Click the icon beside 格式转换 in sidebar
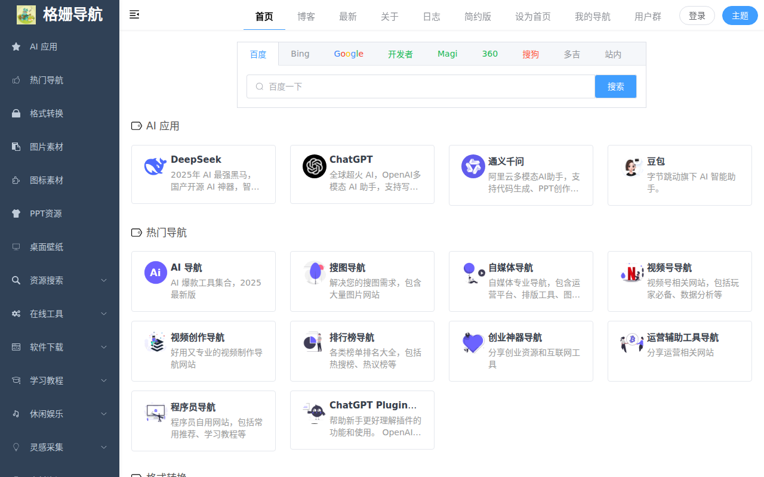764x477 pixels. tap(16, 113)
